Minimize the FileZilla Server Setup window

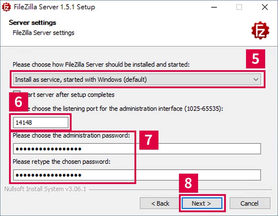point(214,7)
